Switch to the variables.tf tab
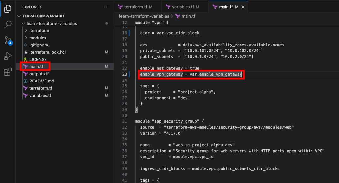 tap(183, 7)
